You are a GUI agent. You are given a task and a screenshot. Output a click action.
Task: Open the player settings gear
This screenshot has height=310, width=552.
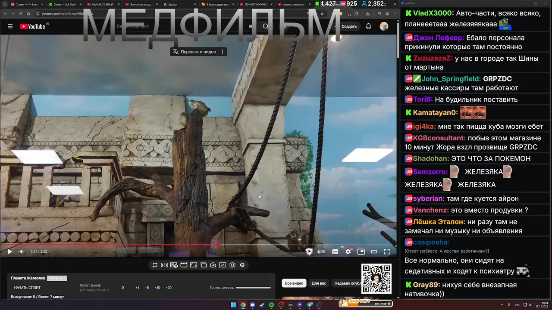click(x=348, y=251)
